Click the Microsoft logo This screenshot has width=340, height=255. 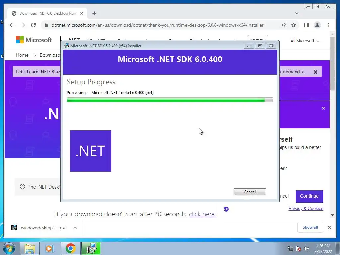point(34,40)
